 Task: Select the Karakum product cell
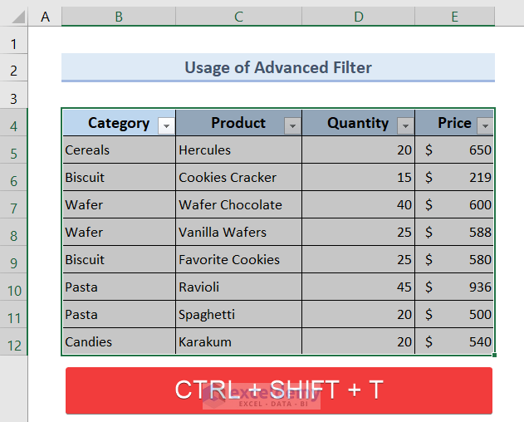(x=238, y=342)
